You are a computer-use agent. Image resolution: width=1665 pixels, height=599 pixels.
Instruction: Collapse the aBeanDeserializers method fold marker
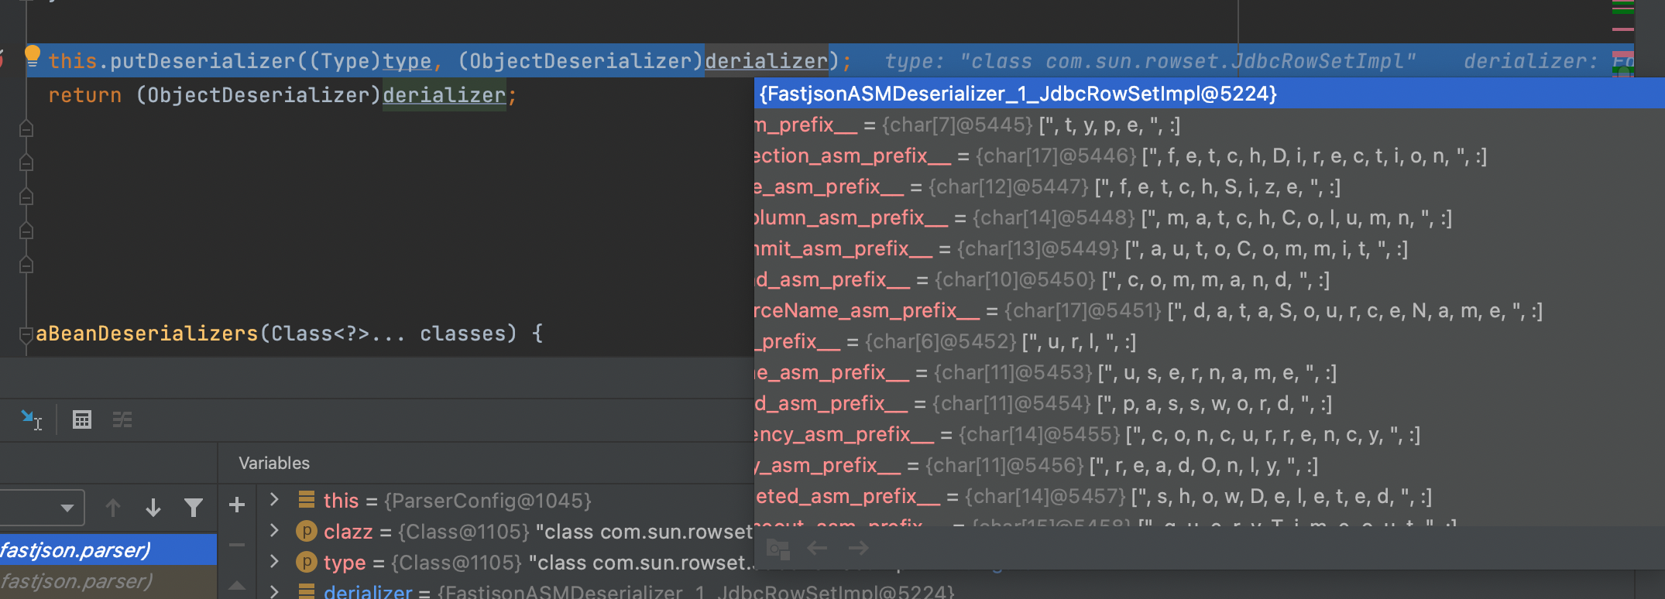click(x=26, y=334)
